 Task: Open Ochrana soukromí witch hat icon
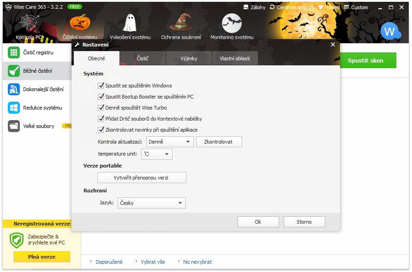[181, 23]
